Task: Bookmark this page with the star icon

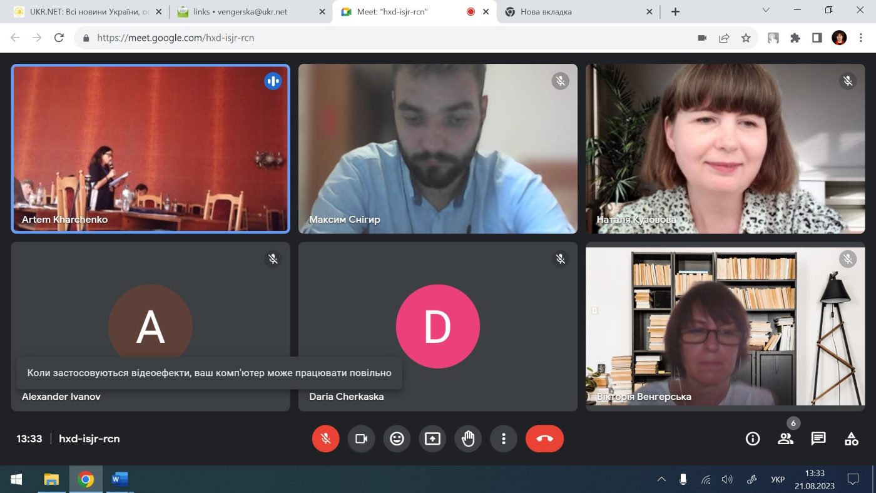Action: coord(746,38)
